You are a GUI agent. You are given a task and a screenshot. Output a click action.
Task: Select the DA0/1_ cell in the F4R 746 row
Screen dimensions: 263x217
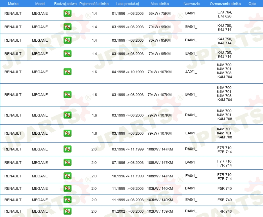[191, 211]
